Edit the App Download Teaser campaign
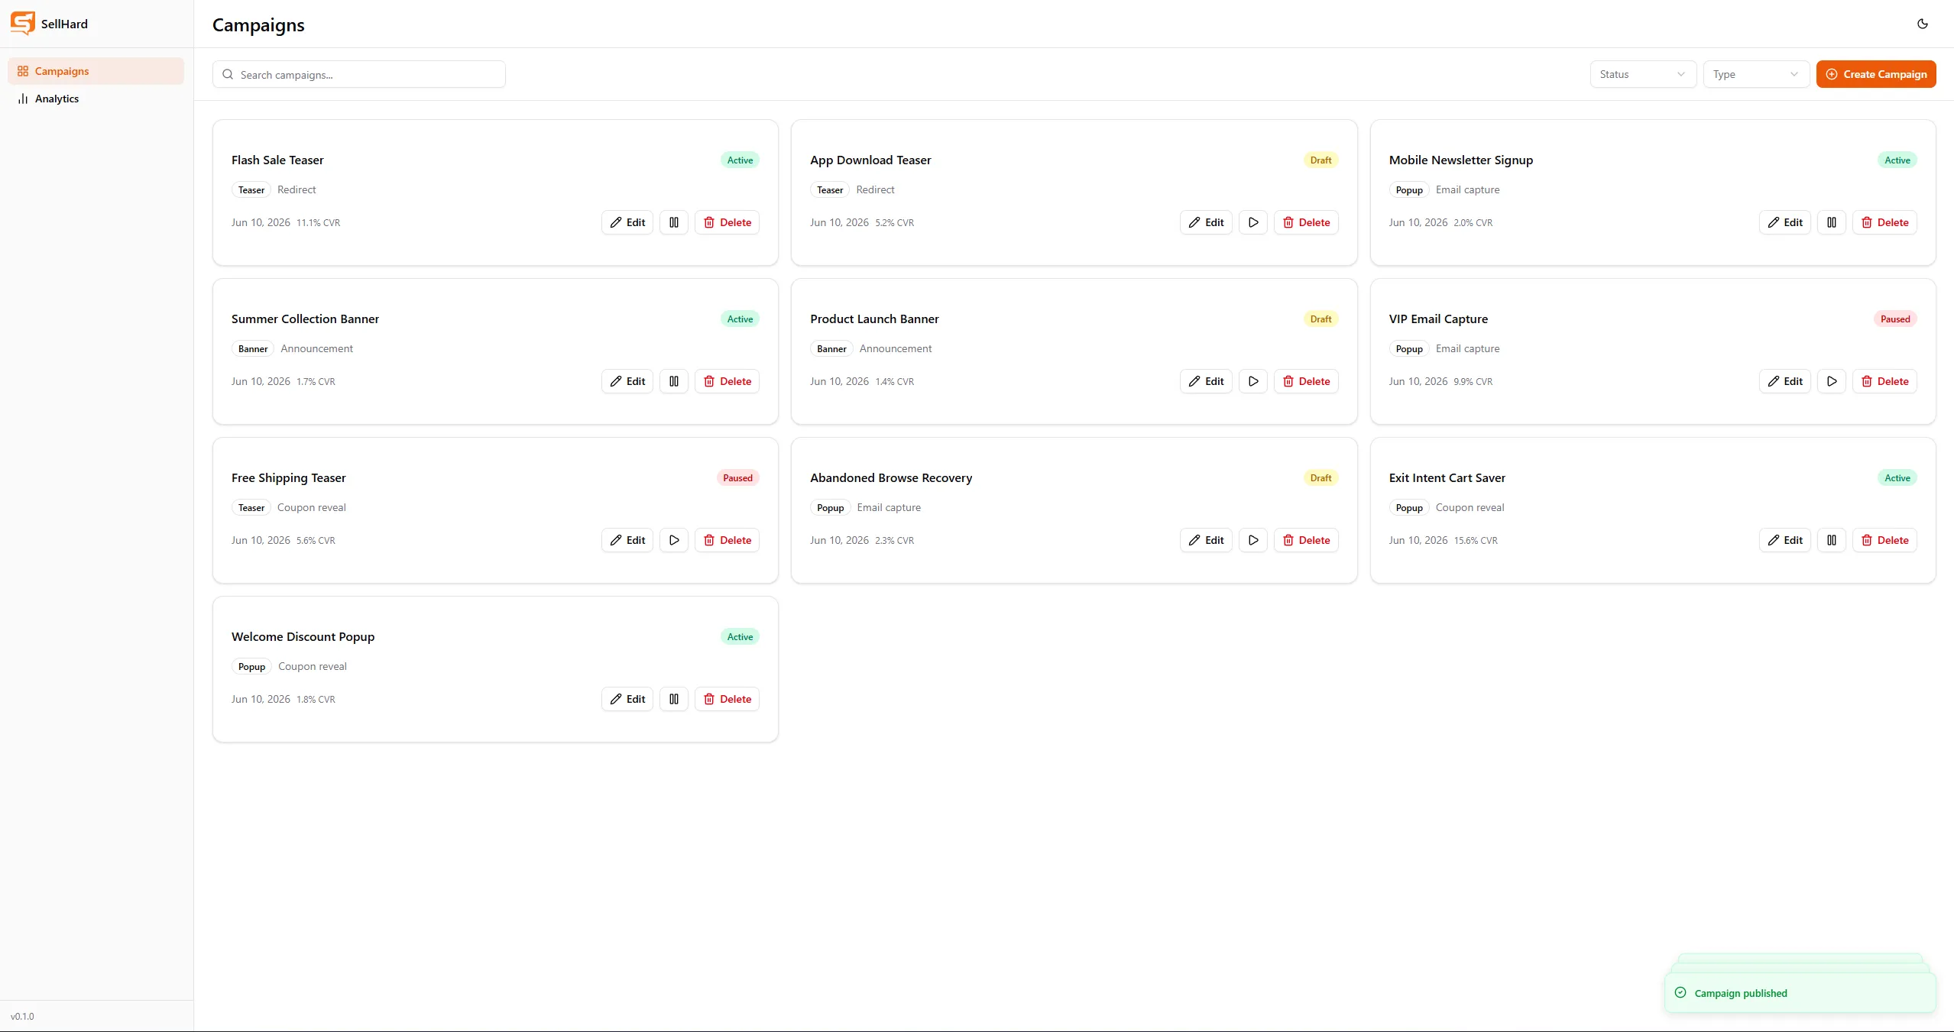 [x=1206, y=222]
